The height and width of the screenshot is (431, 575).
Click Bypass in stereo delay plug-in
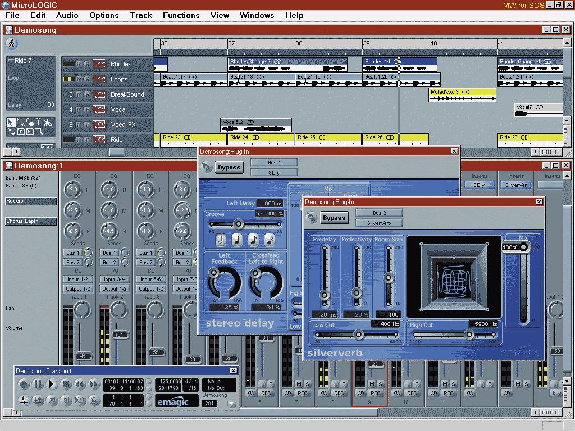[229, 167]
